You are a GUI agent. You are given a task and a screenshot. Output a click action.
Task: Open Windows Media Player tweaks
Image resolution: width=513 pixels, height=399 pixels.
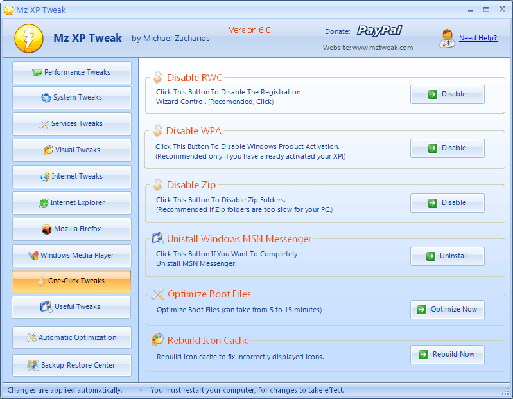pos(72,255)
